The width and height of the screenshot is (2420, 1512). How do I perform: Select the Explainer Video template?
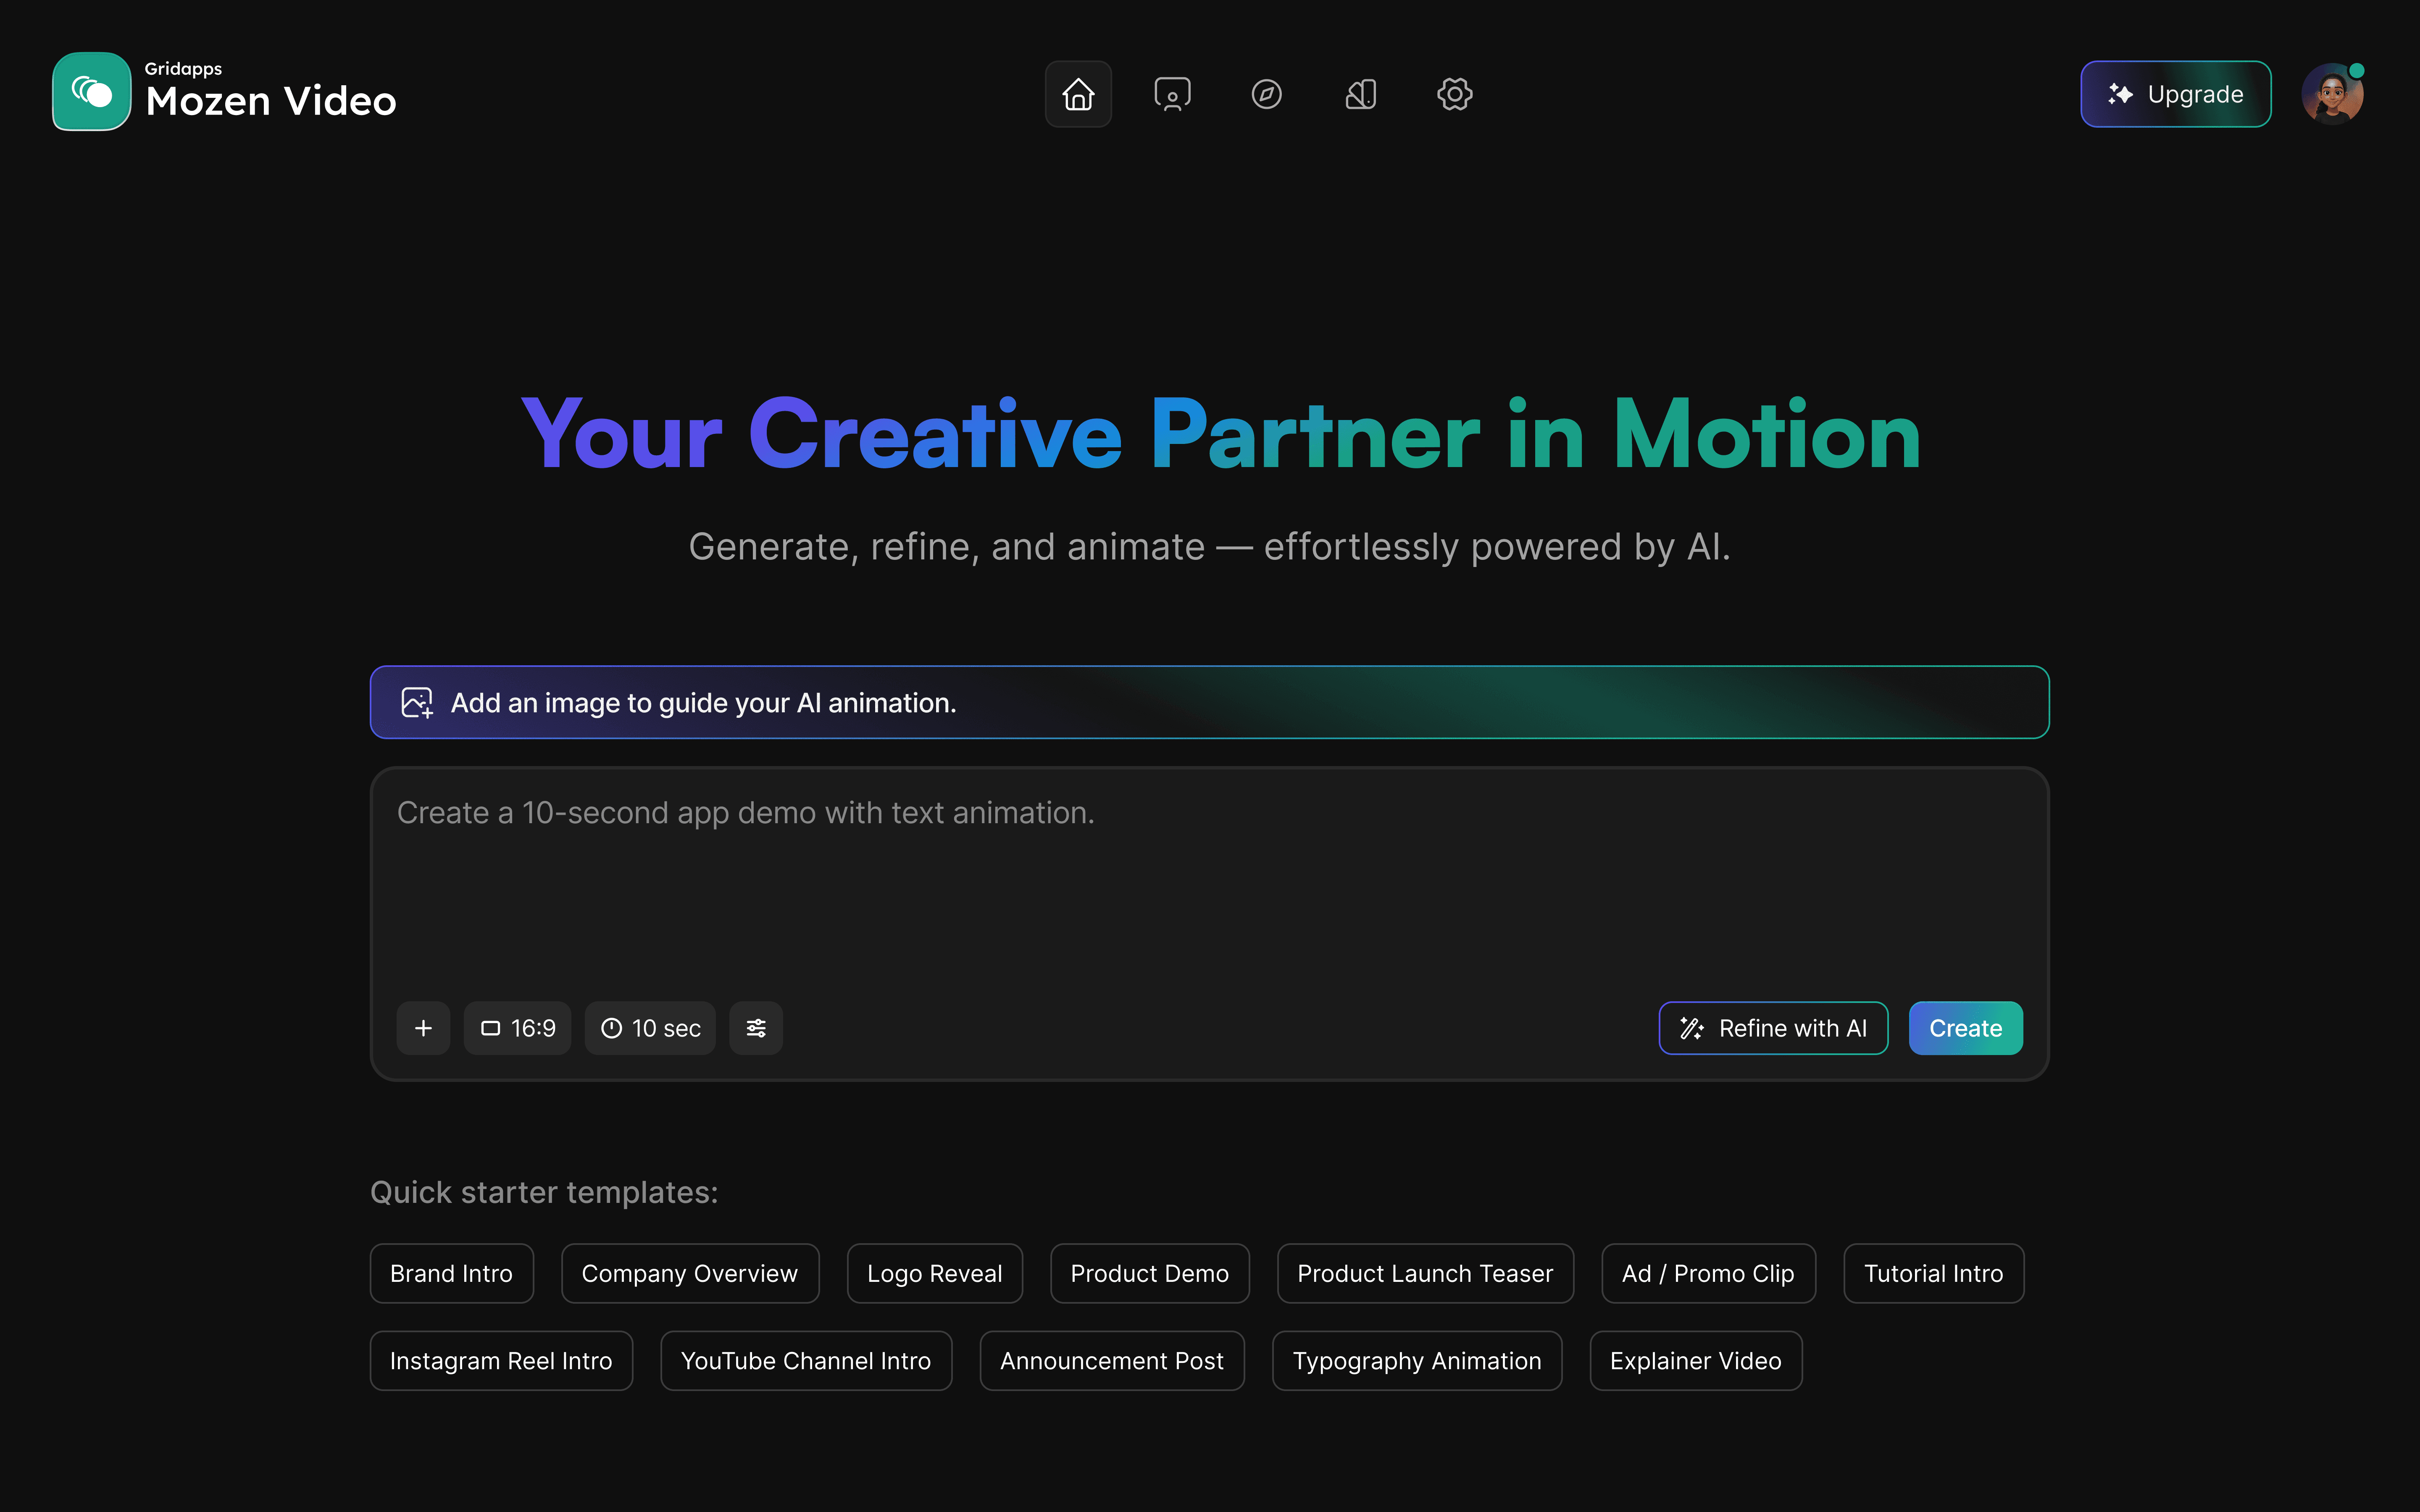pyautogui.click(x=1696, y=1360)
